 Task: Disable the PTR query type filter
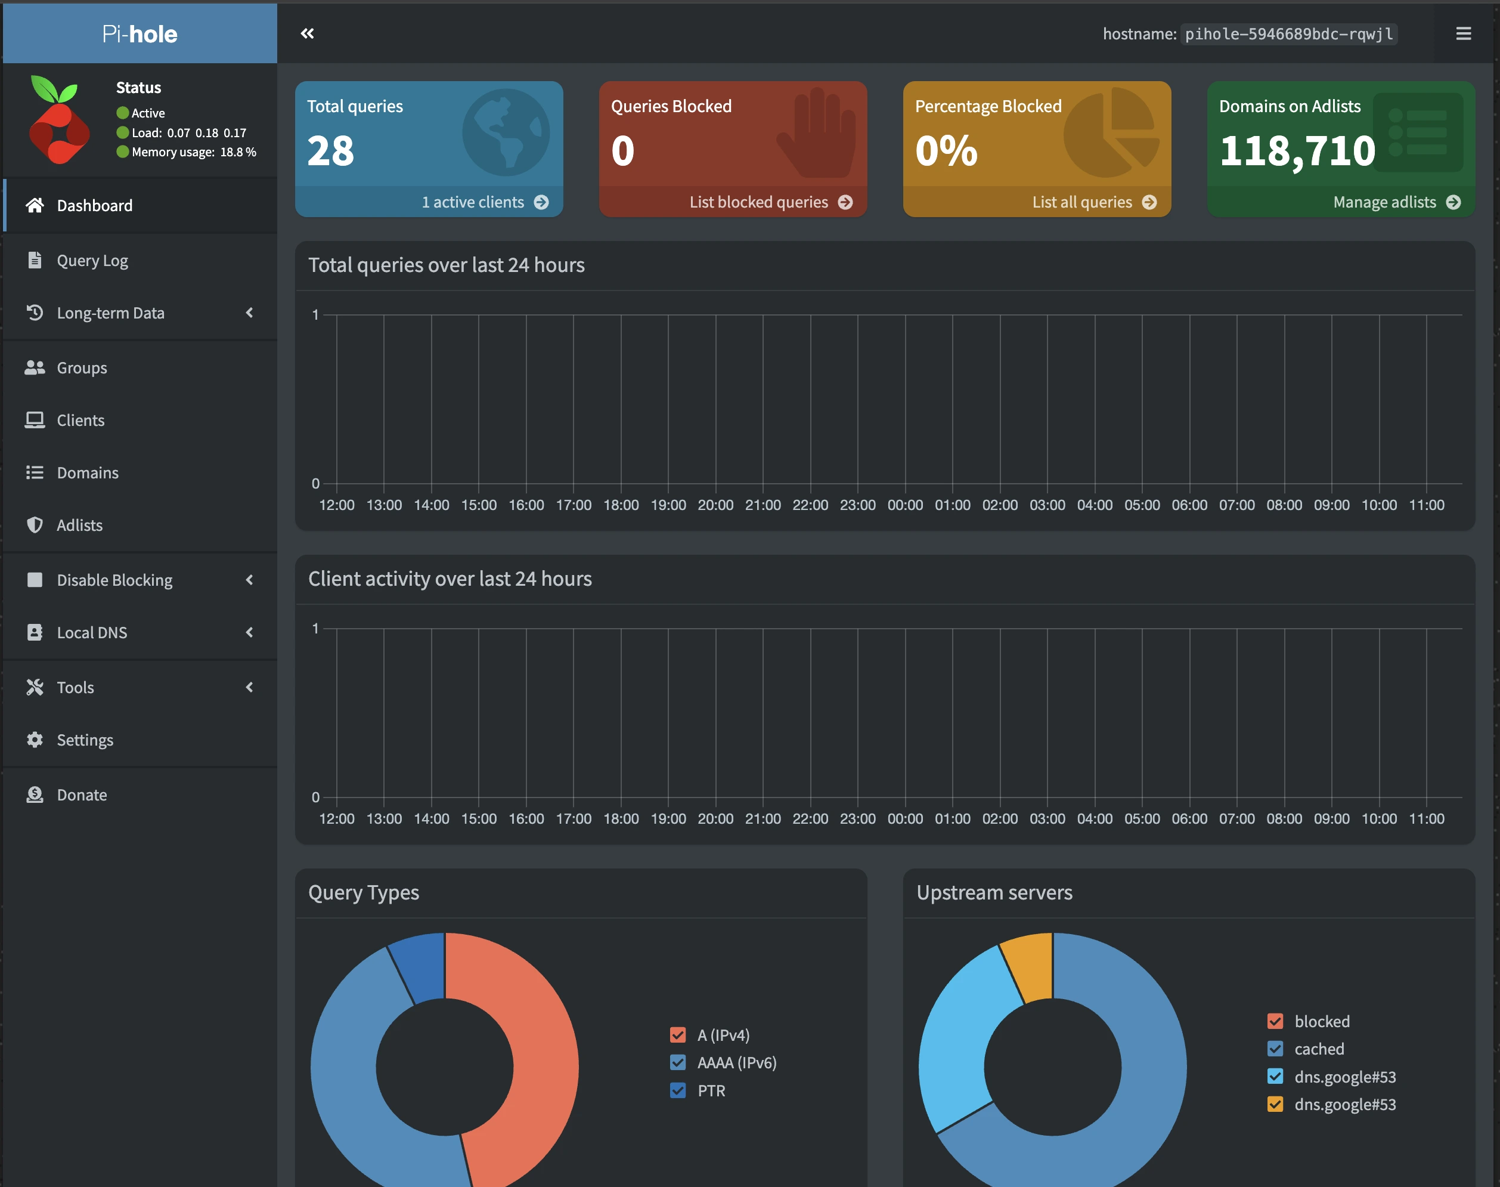(677, 1090)
